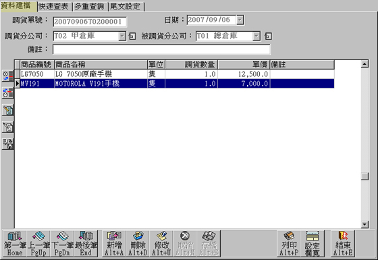Viewport: 378px width, 260px height.
Task: Click the 備註 column header in grid
Action: point(302,65)
